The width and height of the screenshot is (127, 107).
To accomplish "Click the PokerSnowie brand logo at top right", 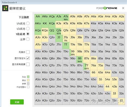I will point(107,8).
